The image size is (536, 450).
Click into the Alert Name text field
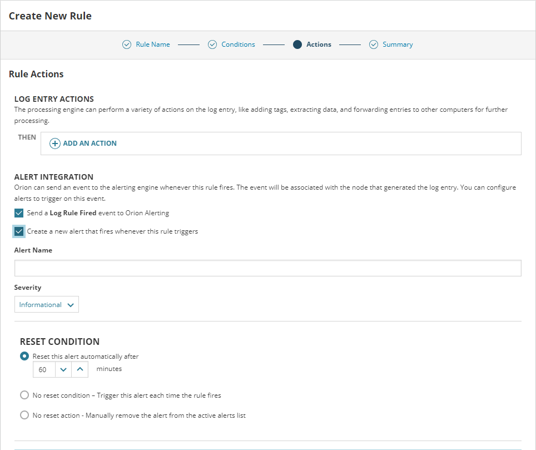tap(267, 268)
